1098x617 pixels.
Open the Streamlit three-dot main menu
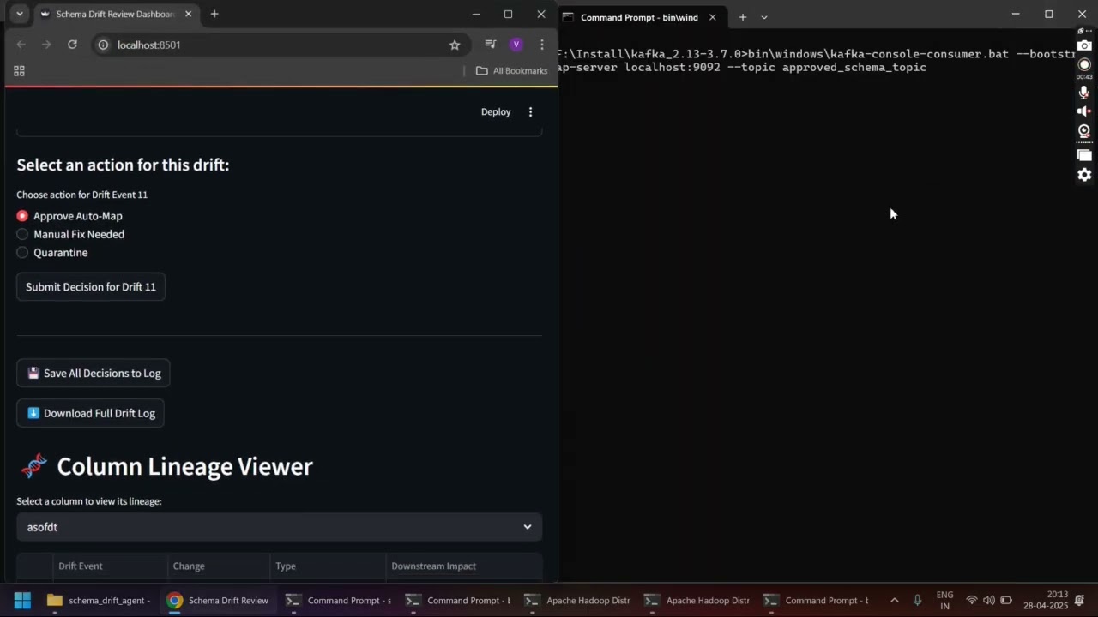point(530,111)
